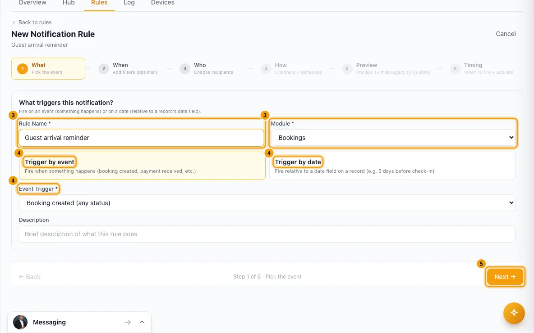The width and height of the screenshot is (534, 333).
Task: Click the step 2 number circle
Action: coord(104,69)
